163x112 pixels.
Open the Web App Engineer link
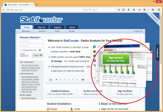click(29, 98)
